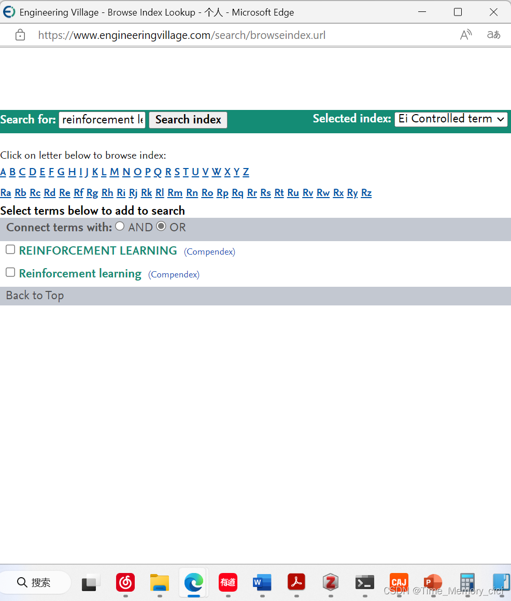The width and height of the screenshot is (511, 601).
Task: Browse index letter A
Action: point(3,172)
